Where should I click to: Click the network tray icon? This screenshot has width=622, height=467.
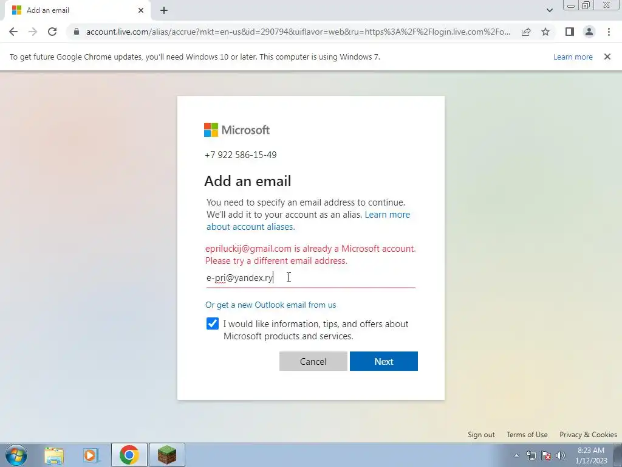(531, 455)
